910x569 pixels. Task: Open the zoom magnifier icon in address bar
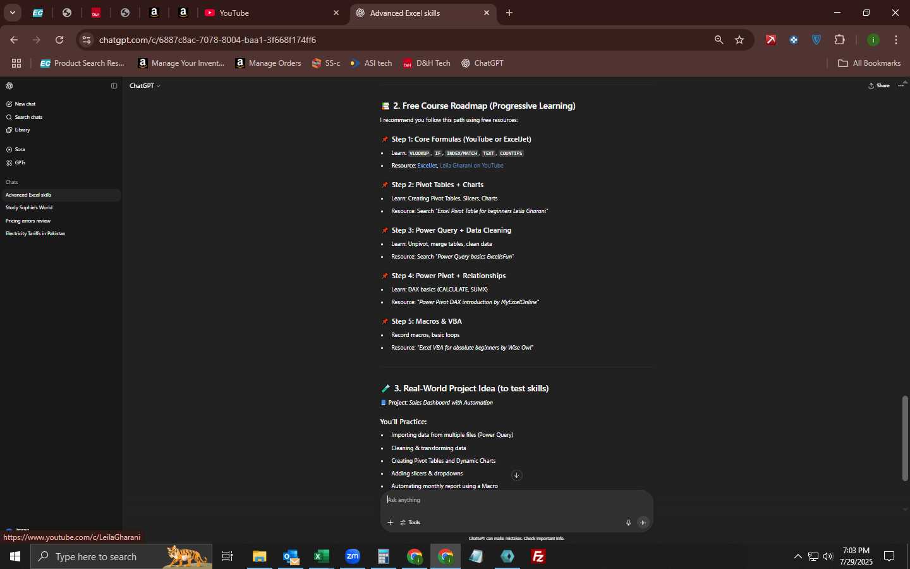(719, 40)
